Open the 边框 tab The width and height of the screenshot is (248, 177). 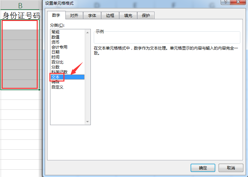coord(110,15)
